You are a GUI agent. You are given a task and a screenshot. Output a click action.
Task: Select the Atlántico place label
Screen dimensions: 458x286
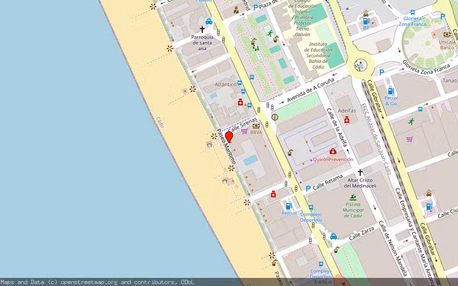coord(226,84)
